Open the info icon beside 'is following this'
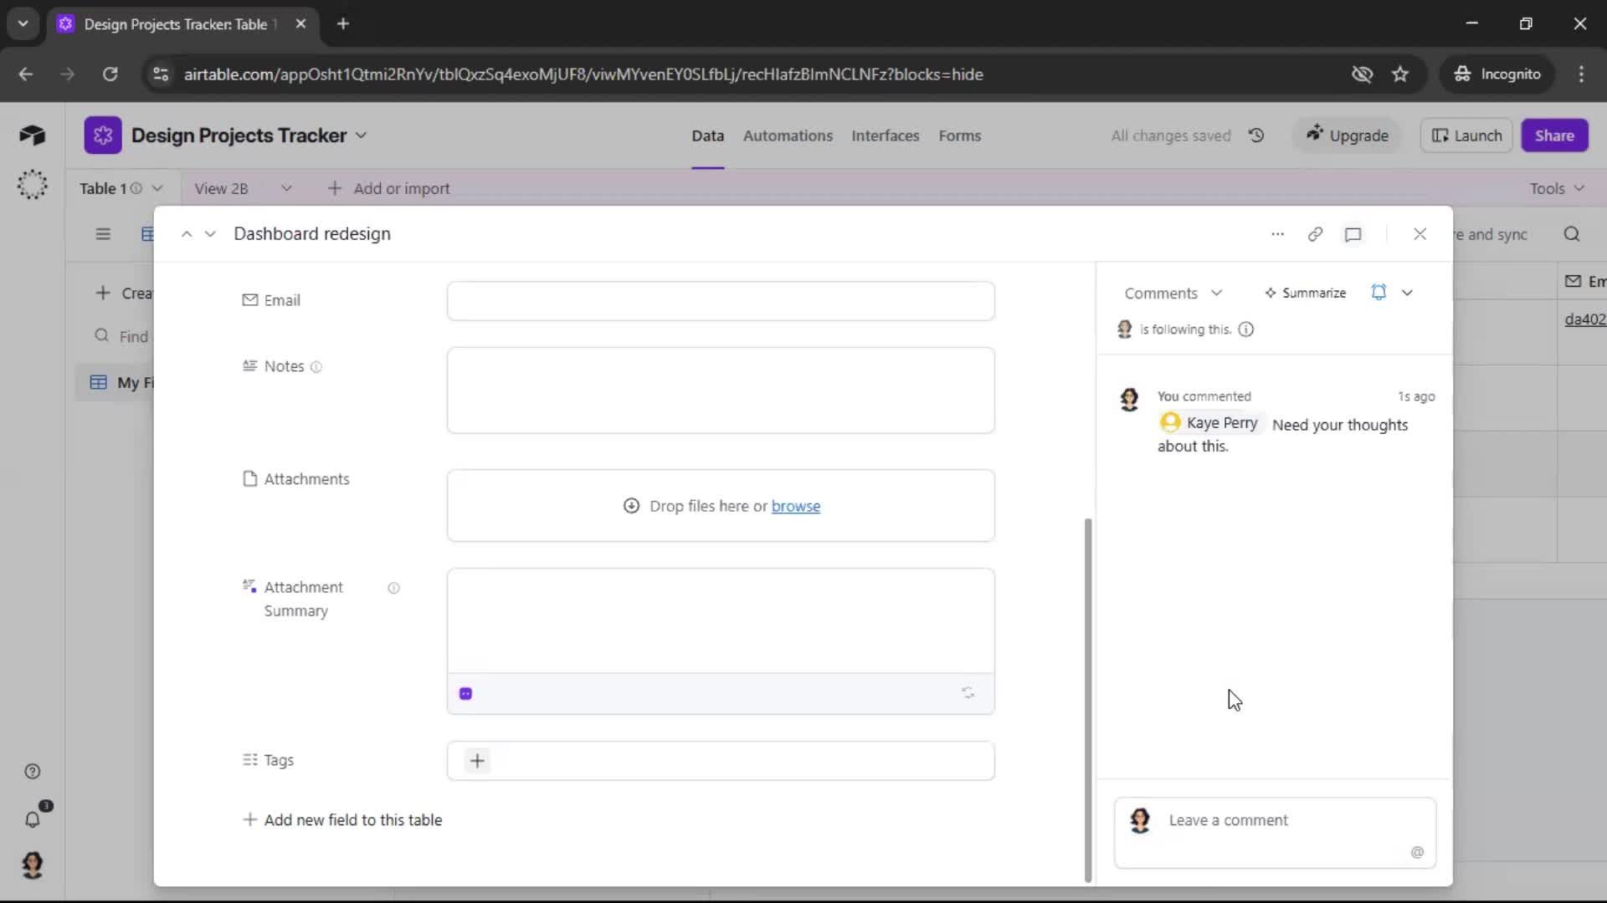The height and width of the screenshot is (903, 1607). pyautogui.click(x=1245, y=329)
